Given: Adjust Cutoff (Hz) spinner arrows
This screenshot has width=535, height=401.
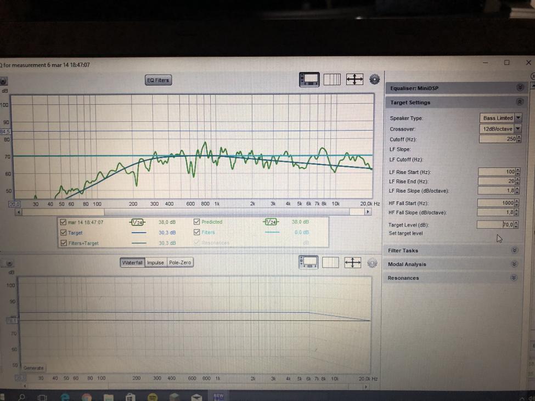Looking at the screenshot, I should point(519,139).
